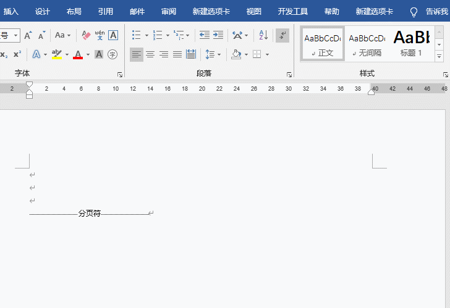Increase paragraph indent
The image size is (450, 308).
[218, 35]
